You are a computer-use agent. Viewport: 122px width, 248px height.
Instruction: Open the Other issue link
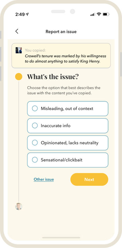click(x=44, y=179)
